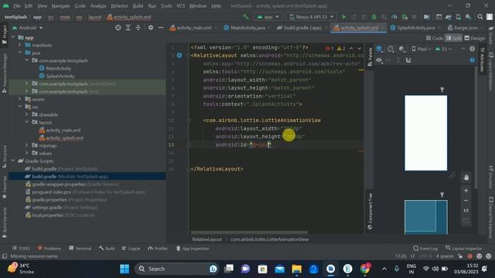Open Search Everywhere magnifier icon
The width and height of the screenshot is (495, 278).
point(480,17)
